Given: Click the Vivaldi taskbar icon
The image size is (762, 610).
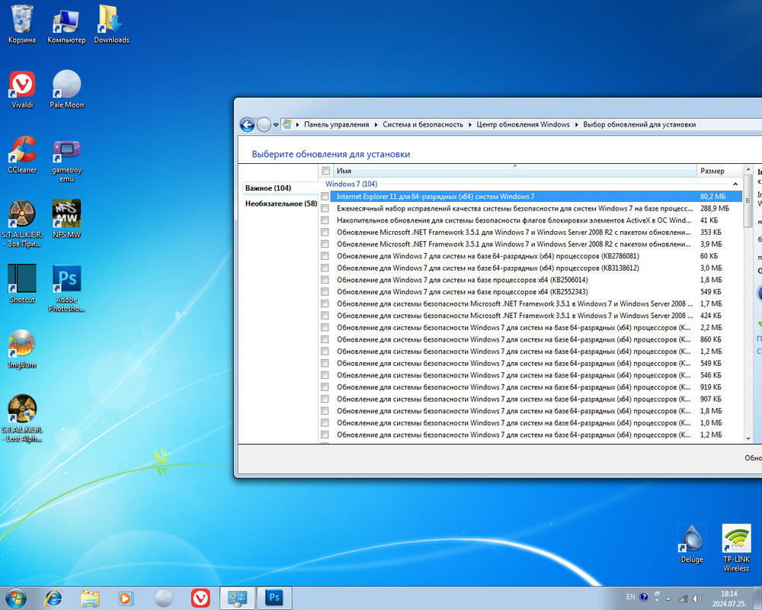Looking at the screenshot, I should 200,598.
